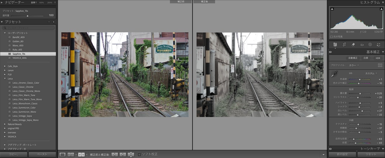This screenshot has height=158, width=385.
Task: Swap before and after settings button
Action: [x=131, y=154]
